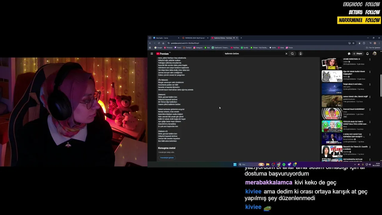Open the Trendyol bookmark
The width and height of the screenshot is (382, 215).
(187, 47)
